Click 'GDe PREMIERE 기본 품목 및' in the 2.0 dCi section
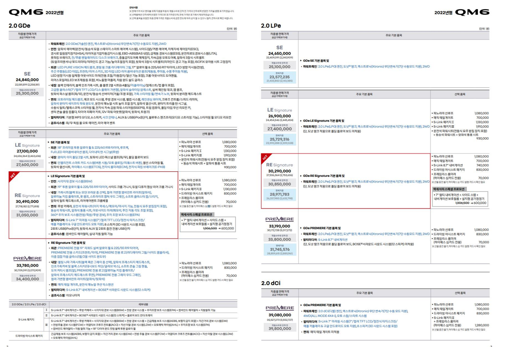 pyautogui.click(x=322, y=305)
